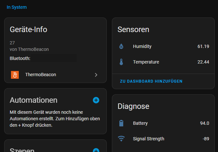Click the redacted Bluetooth address field
218x152 pixels.
[53, 58]
